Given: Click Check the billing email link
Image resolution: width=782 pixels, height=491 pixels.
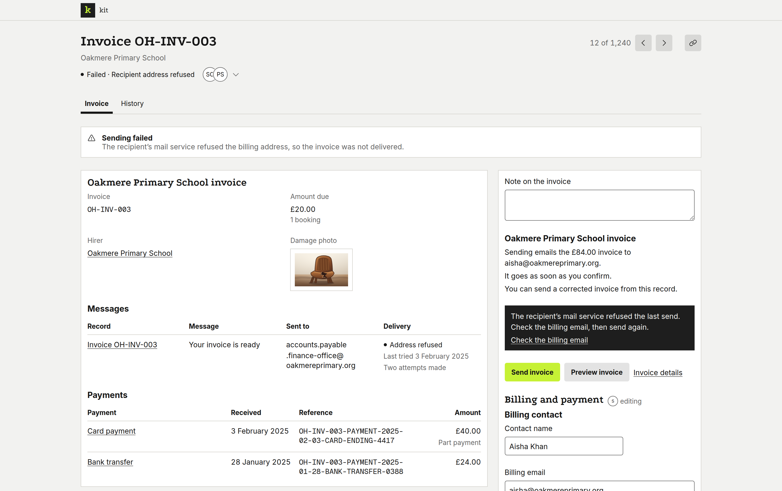Looking at the screenshot, I should [549, 340].
